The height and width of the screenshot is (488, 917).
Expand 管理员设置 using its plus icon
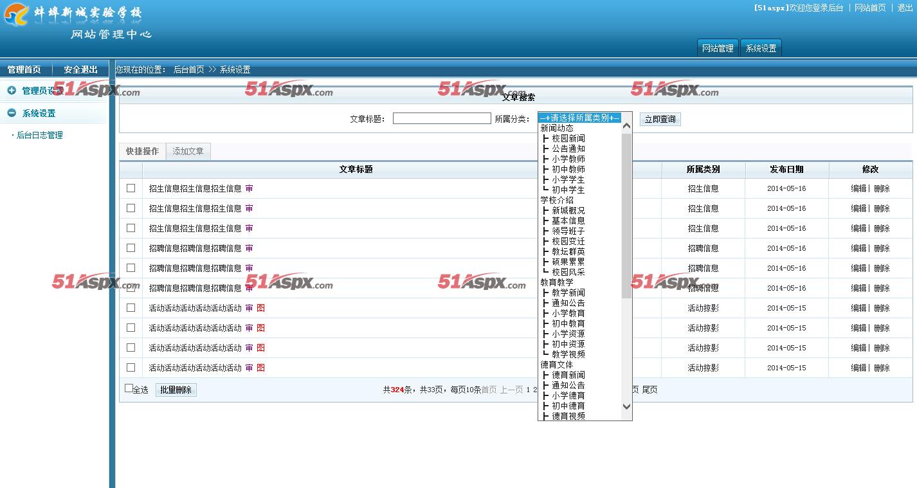pyautogui.click(x=12, y=91)
